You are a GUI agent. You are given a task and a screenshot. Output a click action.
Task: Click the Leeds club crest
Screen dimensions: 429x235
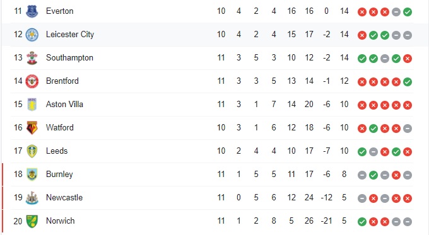pyautogui.click(x=32, y=151)
